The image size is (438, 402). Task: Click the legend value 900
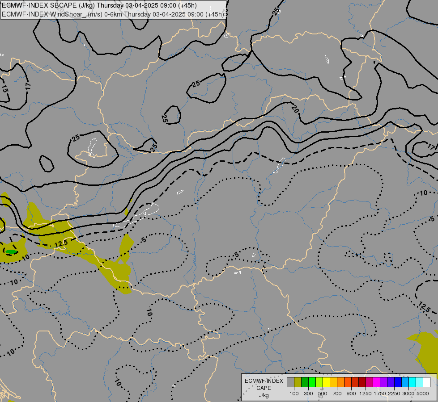click(x=351, y=394)
